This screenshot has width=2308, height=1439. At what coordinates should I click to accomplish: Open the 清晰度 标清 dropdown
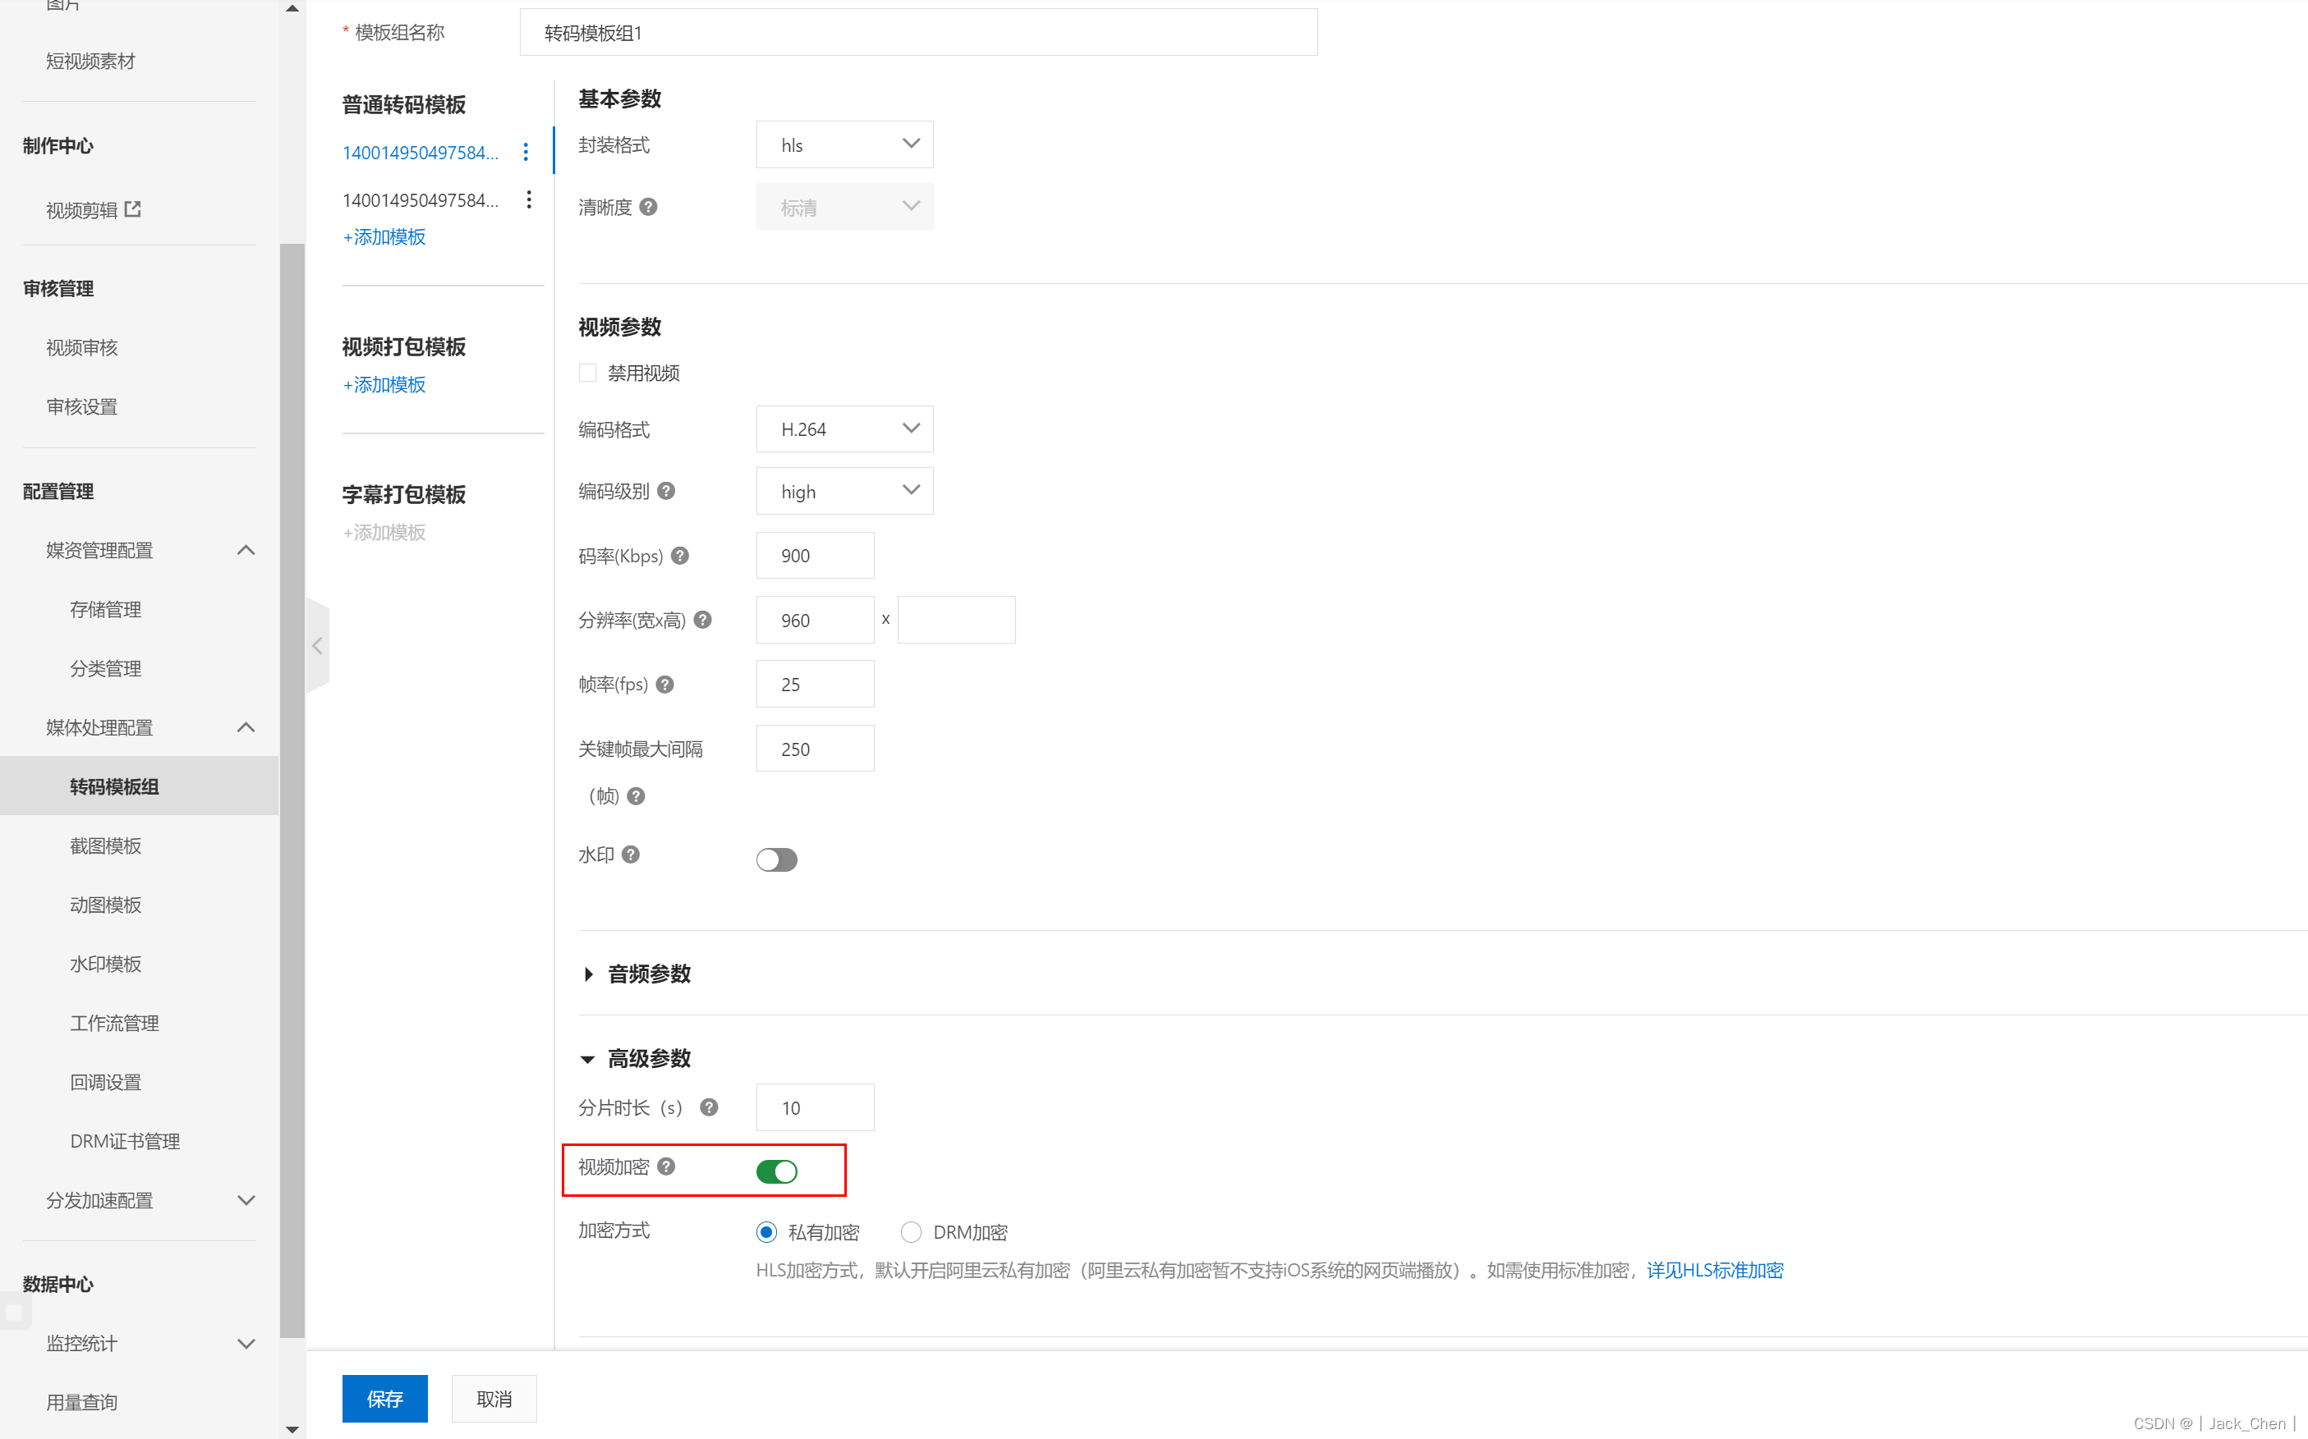click(x=844, y=207)
